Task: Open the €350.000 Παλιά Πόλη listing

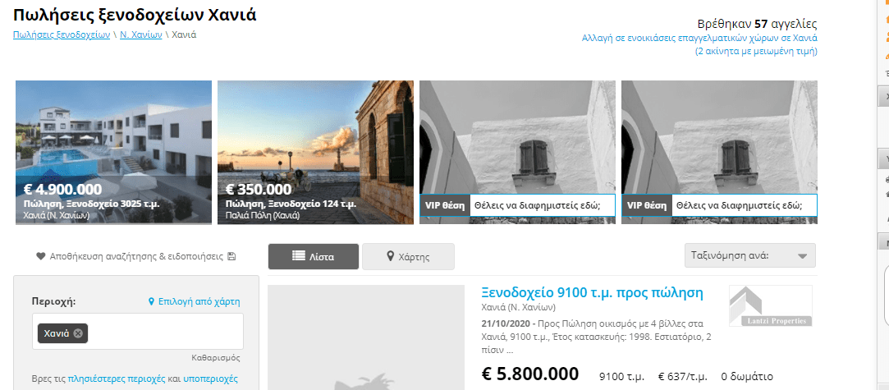Action: pos(316,153)
